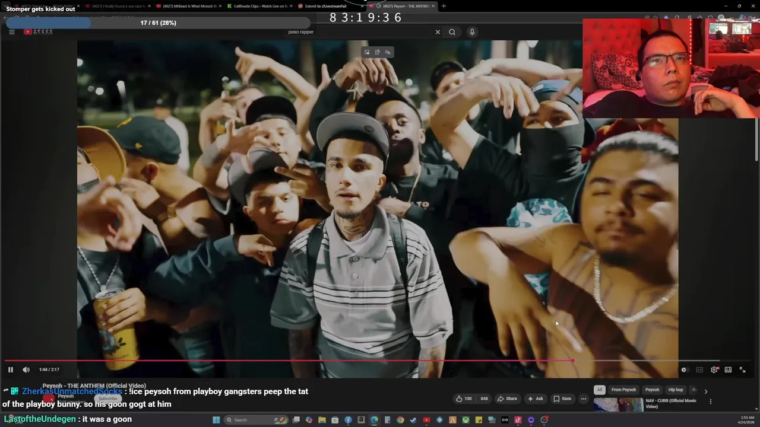
Task: Open Facebook app from taskbar
Action: point(348,420)
